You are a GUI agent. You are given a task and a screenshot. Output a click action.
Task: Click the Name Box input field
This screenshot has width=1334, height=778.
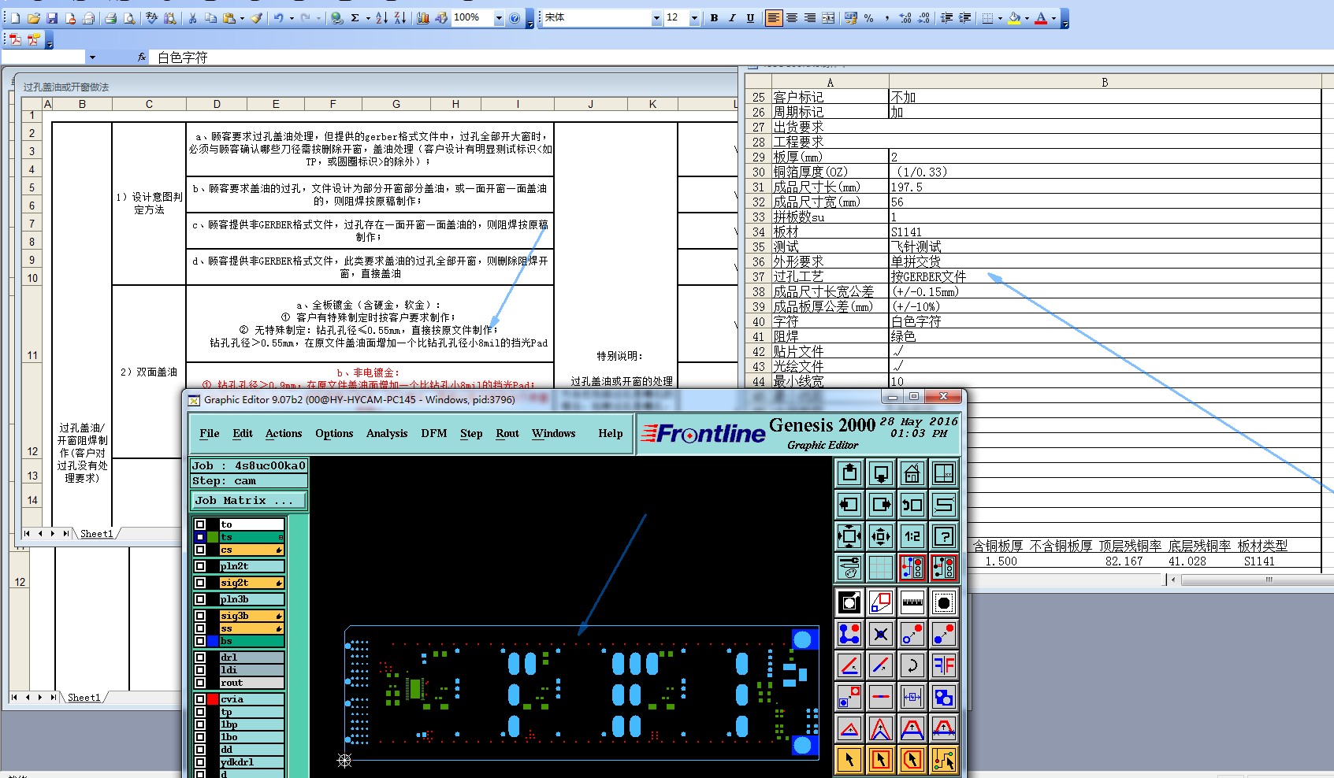pos(43,57)
